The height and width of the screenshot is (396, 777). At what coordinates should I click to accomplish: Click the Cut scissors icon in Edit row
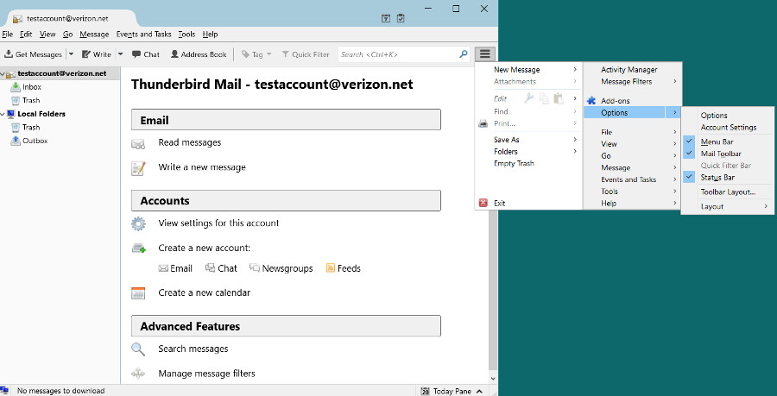pos(529,98)
